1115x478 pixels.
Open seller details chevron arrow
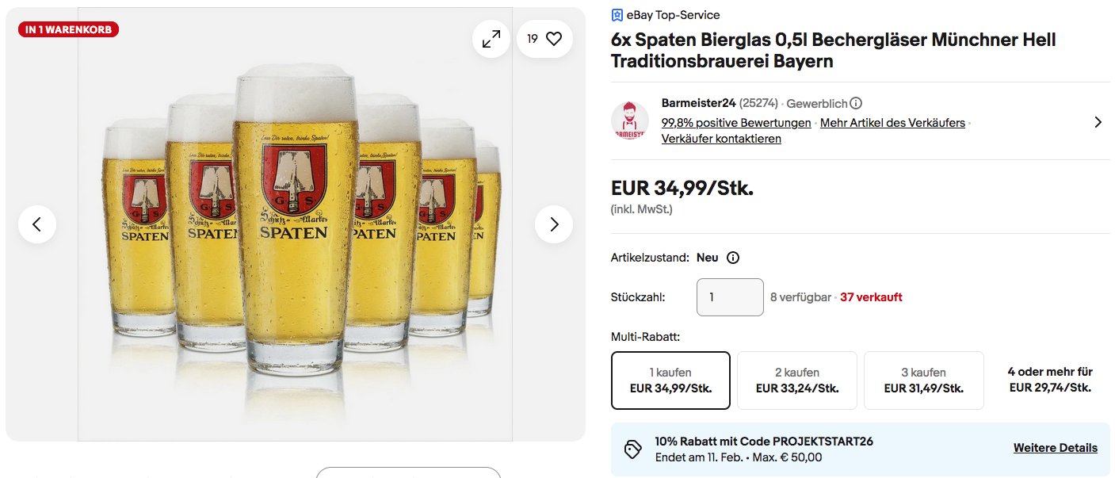[1098, 122]
